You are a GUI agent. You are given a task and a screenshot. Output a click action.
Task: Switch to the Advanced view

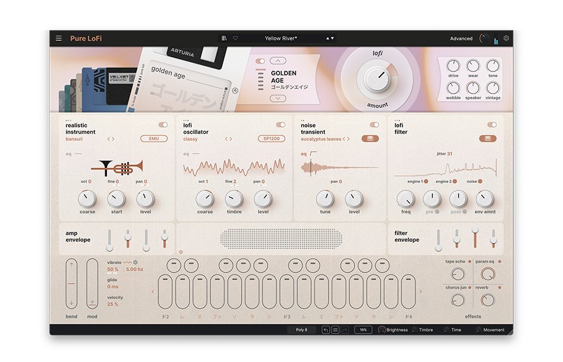coord(461,38)
